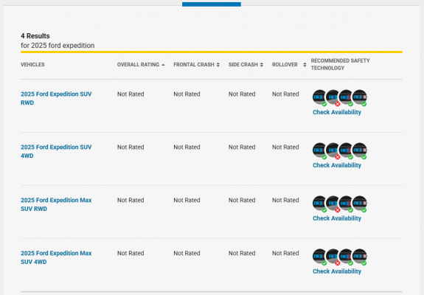The width and height of the screenshot is (424, 295).
Task: Check Availability for Expedition SUV 4WD
Action: coord(337,165)
